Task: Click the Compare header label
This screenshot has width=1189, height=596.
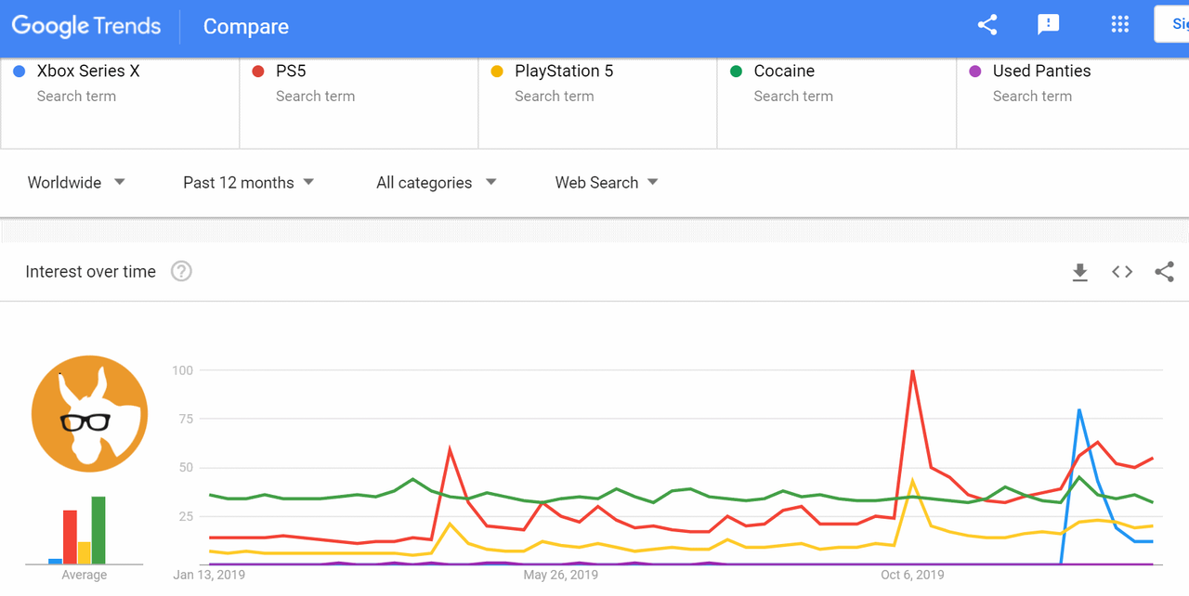Action: tap(246, 27)
